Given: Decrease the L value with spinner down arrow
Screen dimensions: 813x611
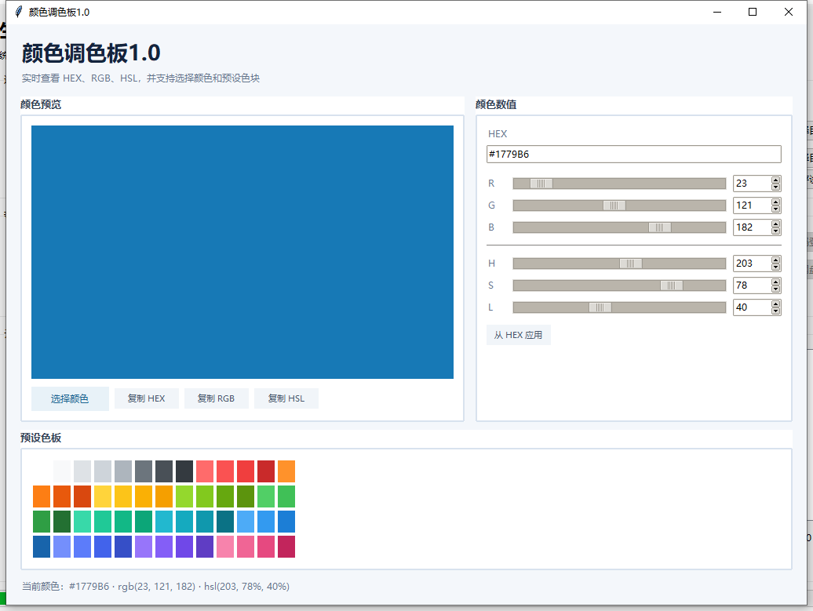Looking at the screenshot, I should click(x=775, y=311).
